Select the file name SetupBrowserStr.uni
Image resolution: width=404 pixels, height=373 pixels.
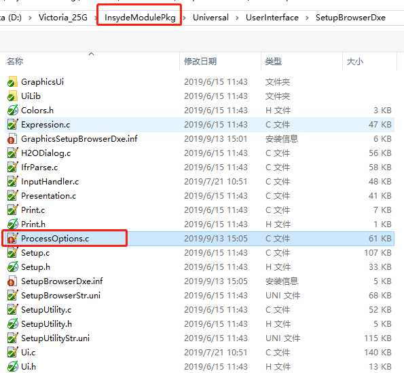click(x=60, y=295)
